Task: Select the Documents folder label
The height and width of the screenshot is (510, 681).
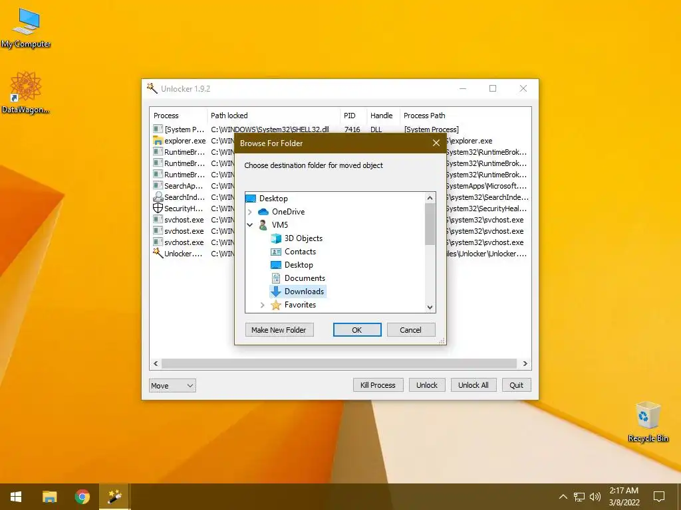Action: (305, 278)
